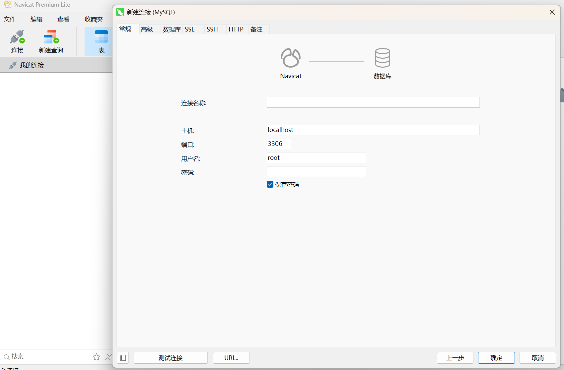
Task: Click the Navicat Premium Lite title text
Action: point(42,5)
